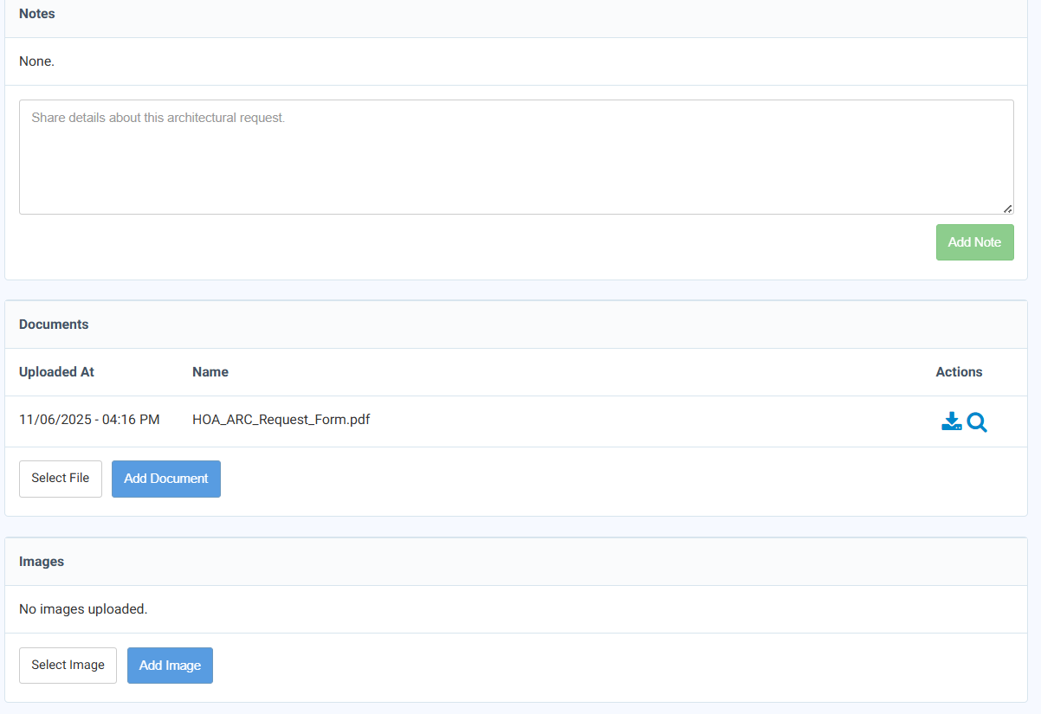Click the notes text area resize handle
The width and height of the screenshot is (1041, 714).
pos(1007,208)
